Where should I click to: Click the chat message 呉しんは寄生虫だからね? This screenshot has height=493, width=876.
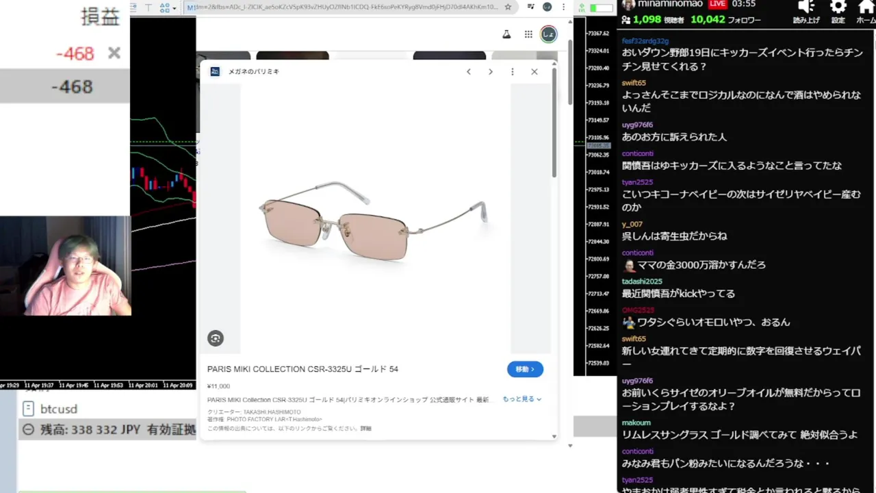click(674, 236)
